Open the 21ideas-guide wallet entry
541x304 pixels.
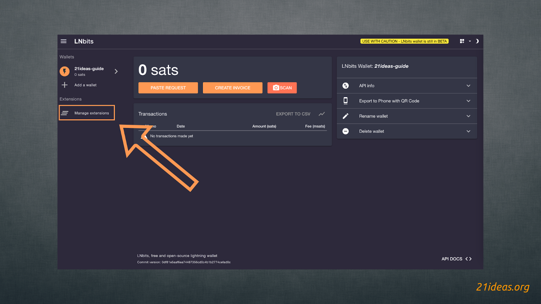tap(89, 71)
